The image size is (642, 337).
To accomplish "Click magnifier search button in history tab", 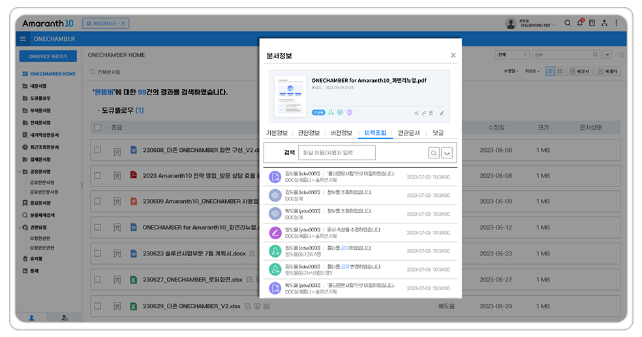I will [x=434, y=153].
